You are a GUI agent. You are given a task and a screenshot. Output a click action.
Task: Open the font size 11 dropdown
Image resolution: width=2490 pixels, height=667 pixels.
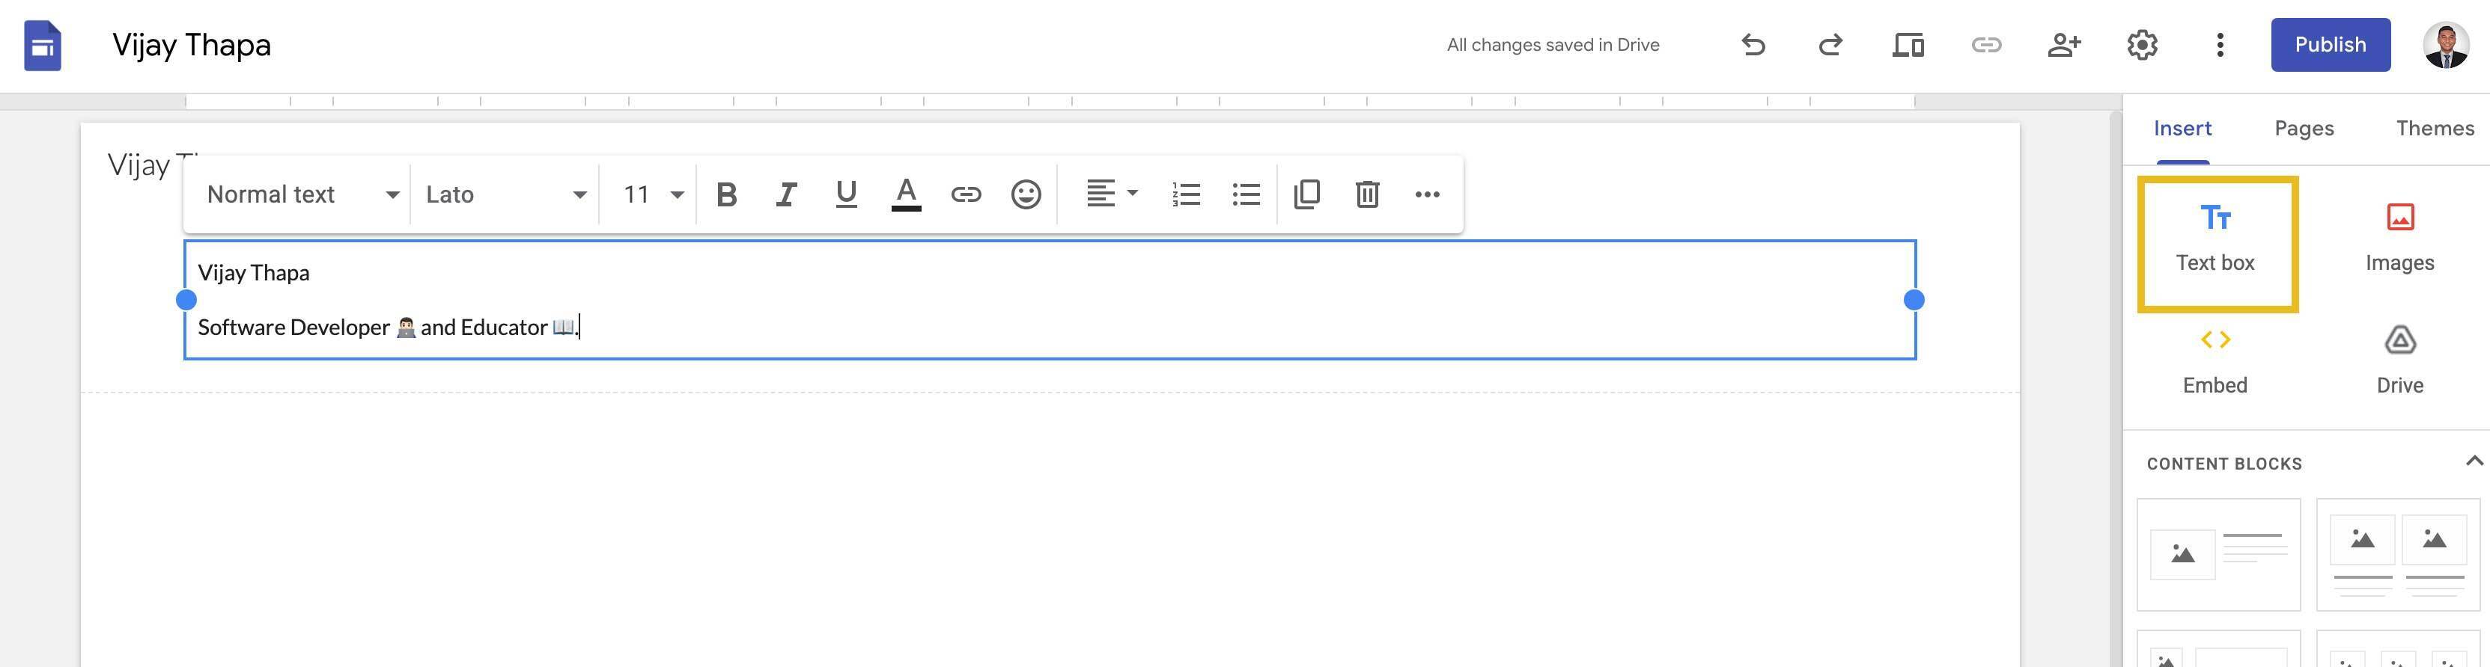pyautogui.click(x=653, y=195)
